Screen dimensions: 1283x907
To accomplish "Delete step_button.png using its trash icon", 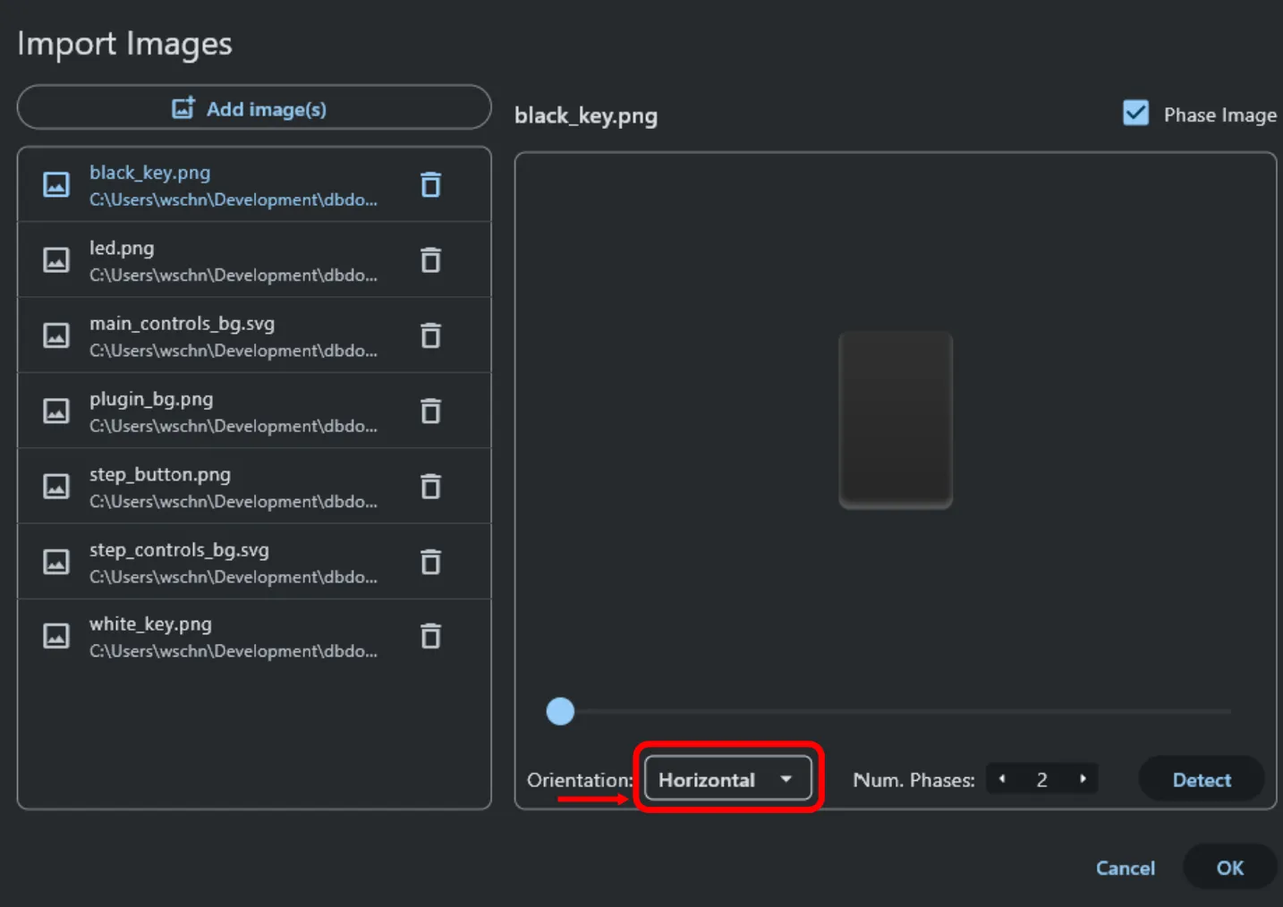I will 430,486.
